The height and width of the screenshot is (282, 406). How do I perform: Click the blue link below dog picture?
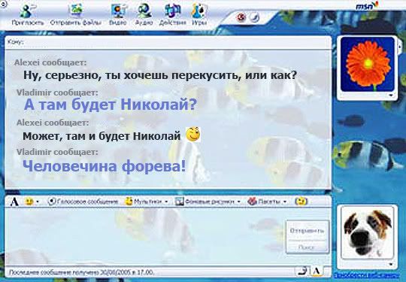[367, 274]
